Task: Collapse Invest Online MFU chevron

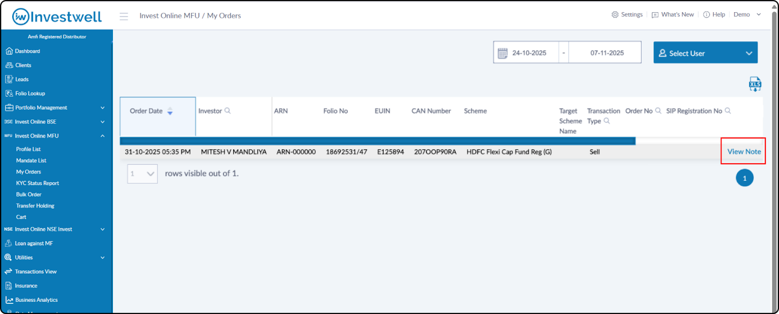Action: point(102,136)
